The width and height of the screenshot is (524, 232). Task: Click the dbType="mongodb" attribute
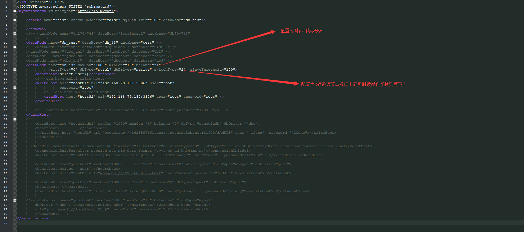235,164
